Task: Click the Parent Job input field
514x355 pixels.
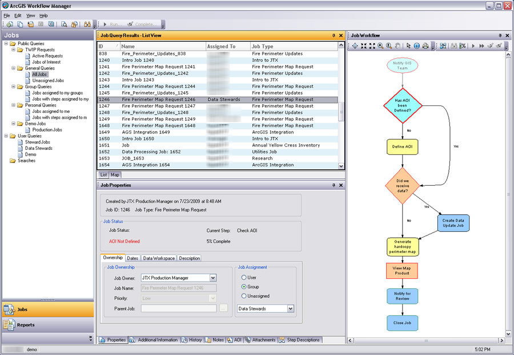Action: (x=179, y=308)
